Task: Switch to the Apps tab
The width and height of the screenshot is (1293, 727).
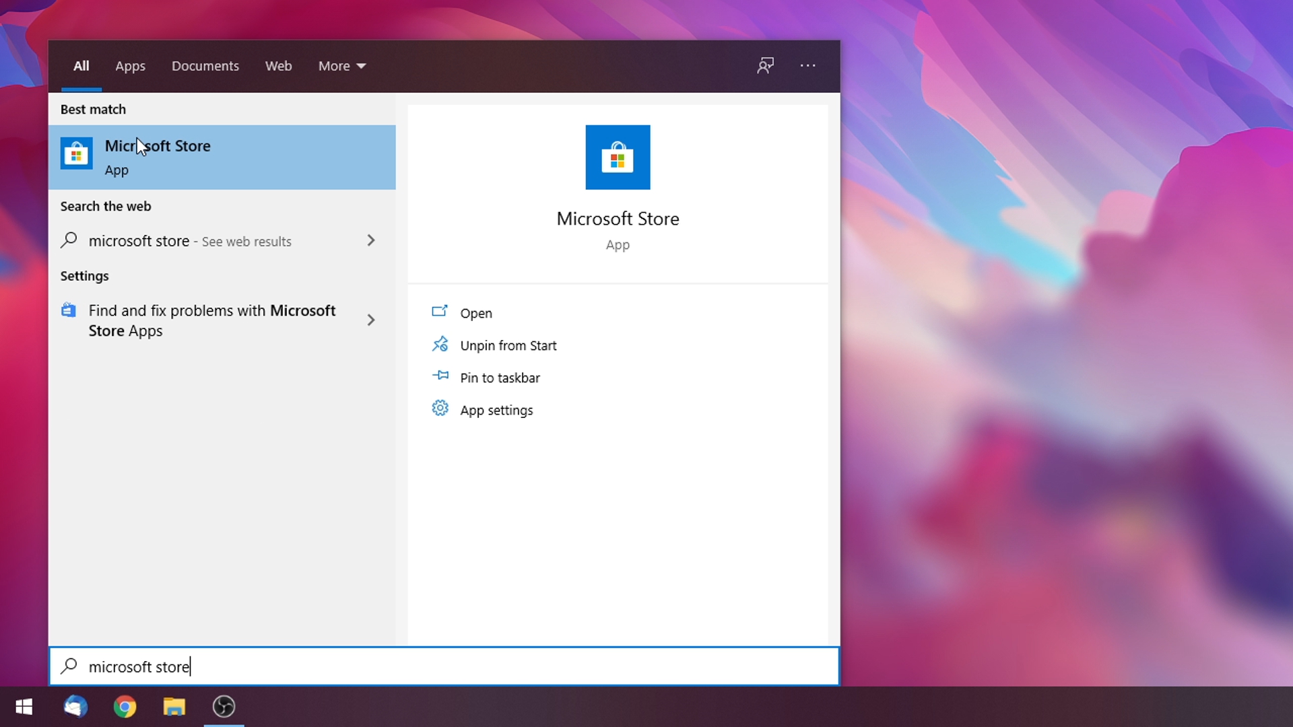Action: point(130,66)
